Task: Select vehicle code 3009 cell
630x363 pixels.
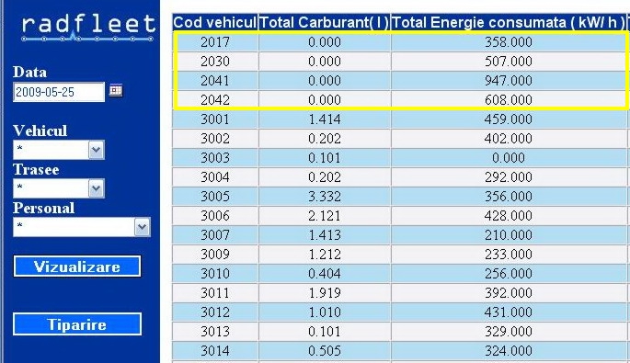Action: click(x=215, y=254)
